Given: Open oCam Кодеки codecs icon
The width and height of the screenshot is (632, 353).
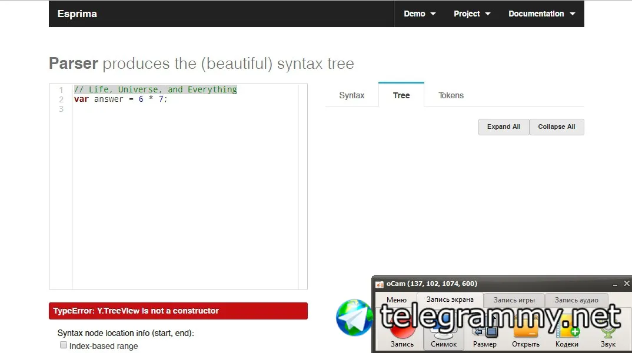Looking at the screenshot, I should 567,331.
